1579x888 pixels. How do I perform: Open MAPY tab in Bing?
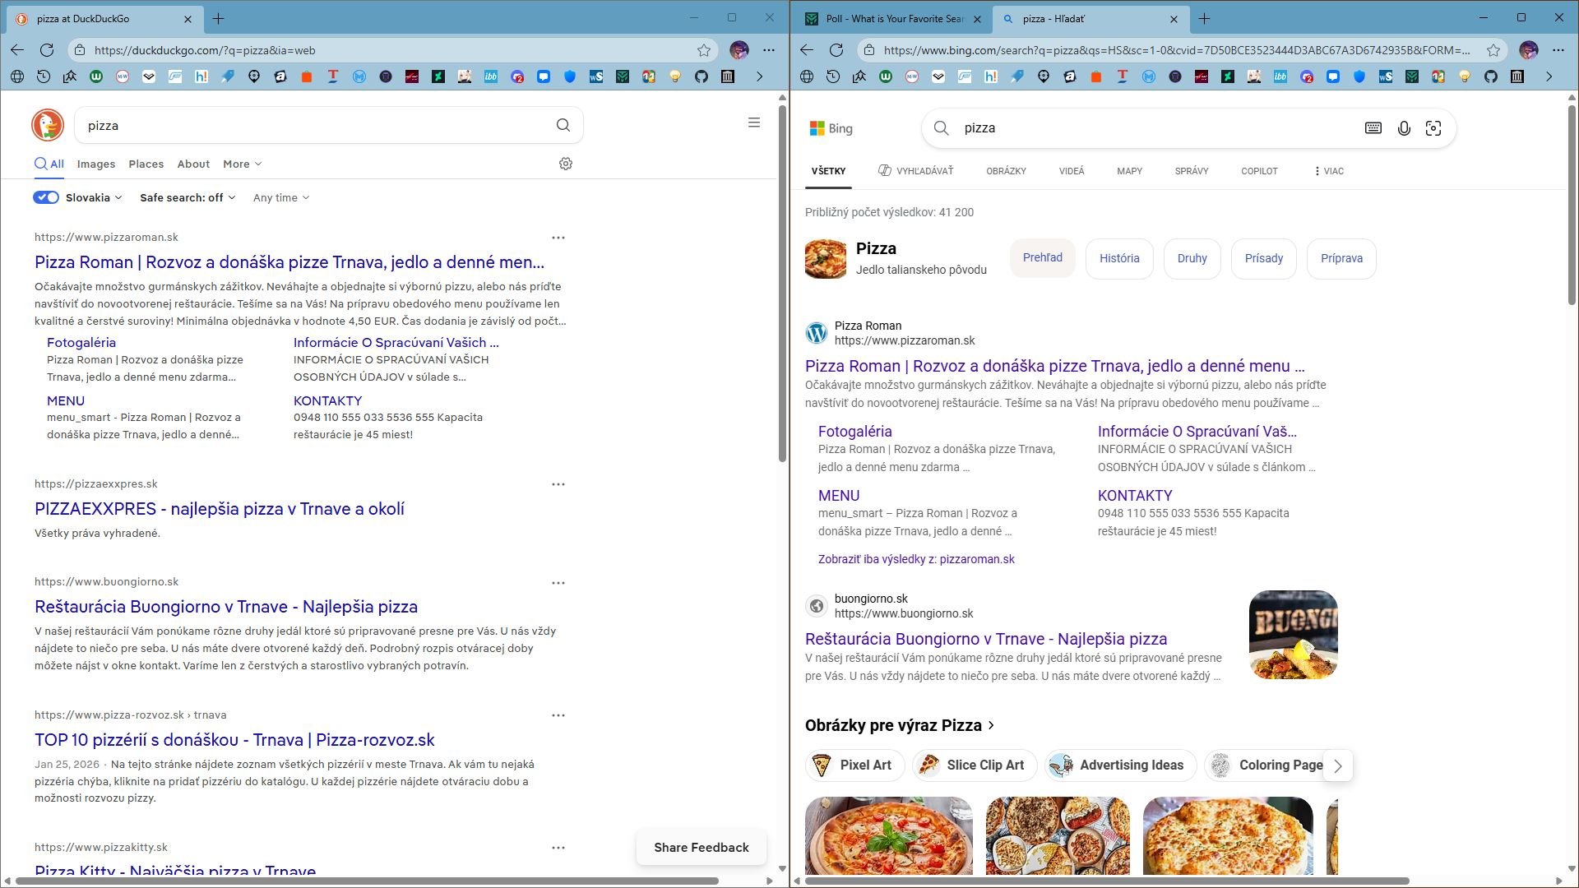[1129, 171]
